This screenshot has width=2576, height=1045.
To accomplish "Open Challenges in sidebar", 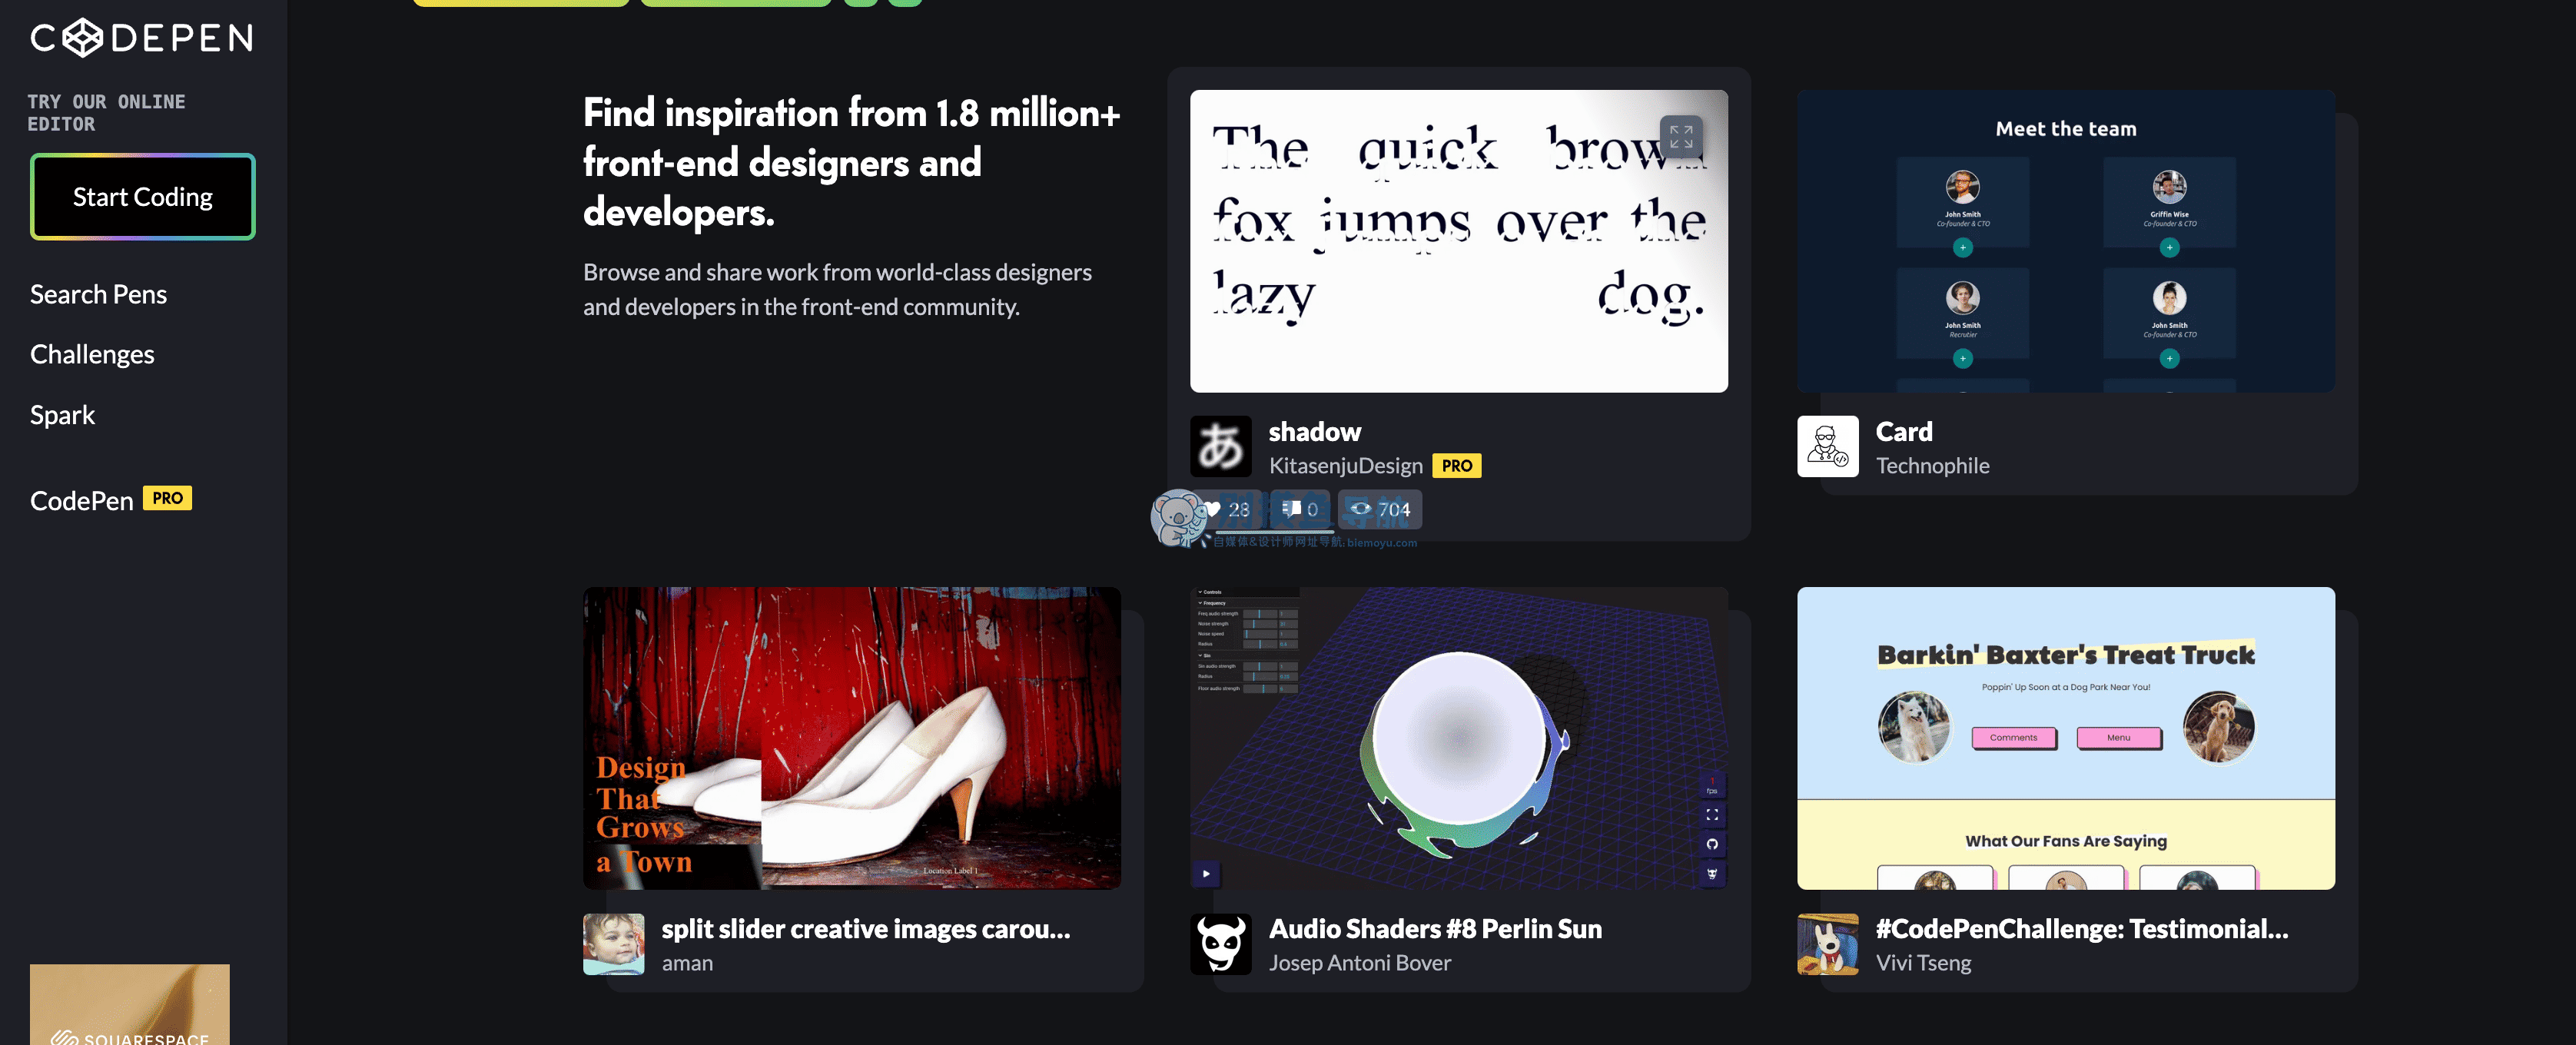I will point(92,355).
